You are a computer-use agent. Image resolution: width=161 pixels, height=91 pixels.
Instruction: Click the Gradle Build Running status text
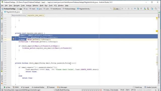pos(62,90)
